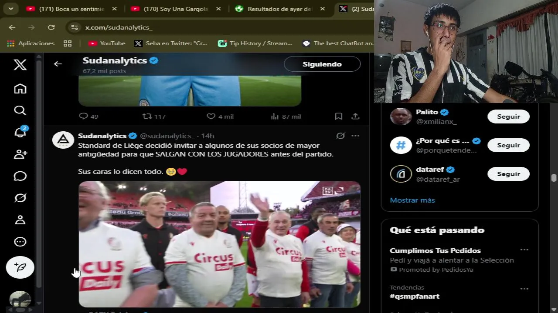558x313 pixels.
Task: Bookmark the post with 49 replies
Action: coord(338,117)
